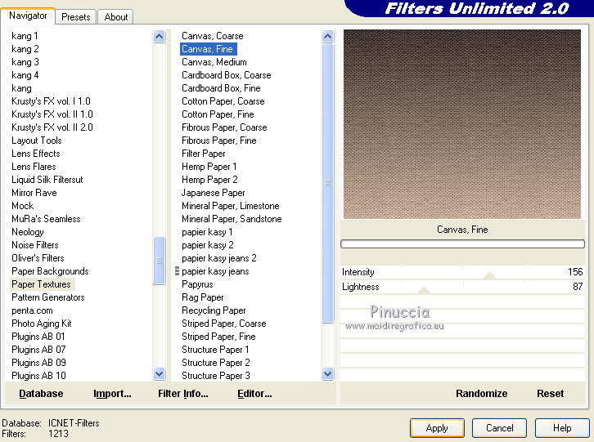This screenshot has width=594, height=442.
Task: Select Rag Paper filter
Action: click(203, 297)
